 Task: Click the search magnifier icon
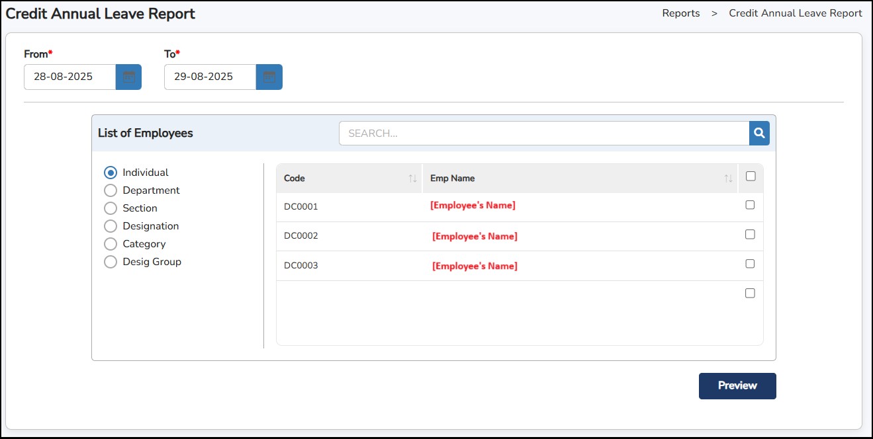tap(759, 133)
